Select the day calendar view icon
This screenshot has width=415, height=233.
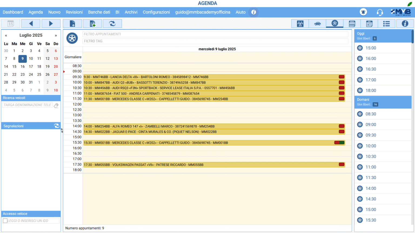click(x=369, y=24)
